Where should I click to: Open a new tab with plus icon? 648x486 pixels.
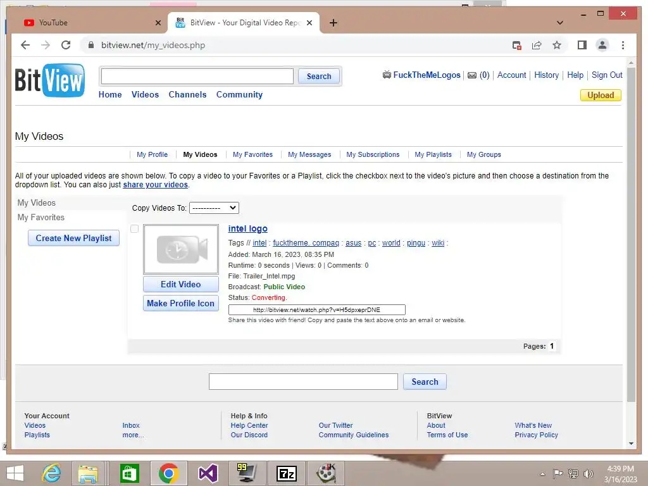coord(333,23)
